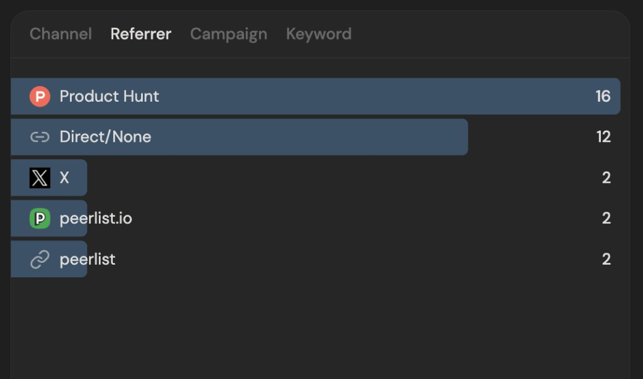Click the green peerlist.io logo icon
The width and height of the screenshot is (643, 379).
click(40, 218)
